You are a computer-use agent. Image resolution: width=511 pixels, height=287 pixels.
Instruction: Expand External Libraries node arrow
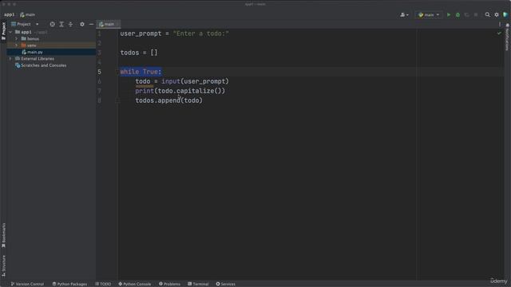click(10, 58)
